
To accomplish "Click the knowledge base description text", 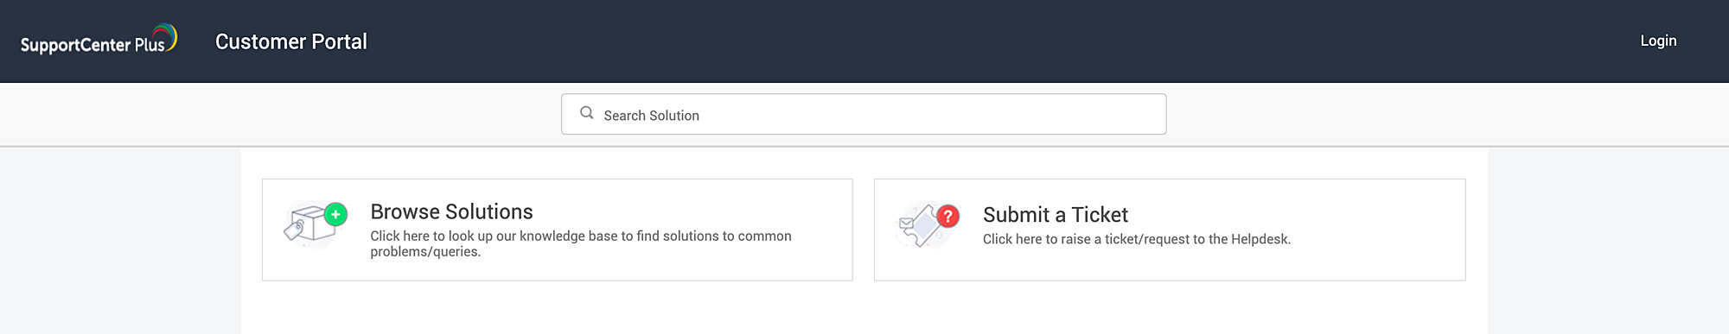I will 581,243.
